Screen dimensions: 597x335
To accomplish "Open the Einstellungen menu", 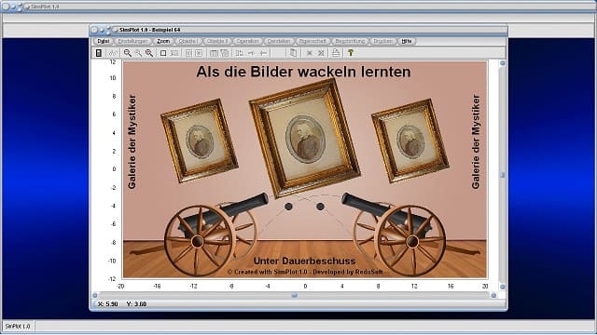I will (132, 41).
